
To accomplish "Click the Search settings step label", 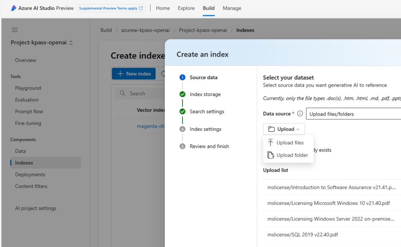I will point(207,111).
